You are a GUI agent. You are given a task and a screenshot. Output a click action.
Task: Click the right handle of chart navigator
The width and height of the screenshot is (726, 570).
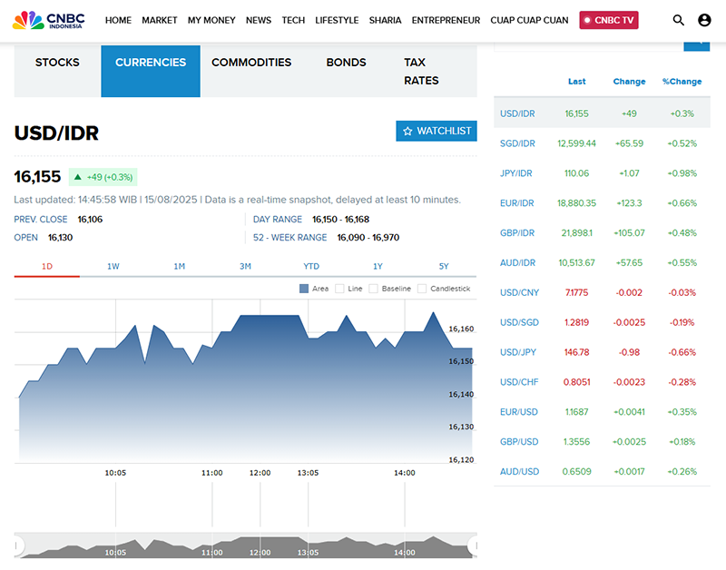tap(472, 546)
